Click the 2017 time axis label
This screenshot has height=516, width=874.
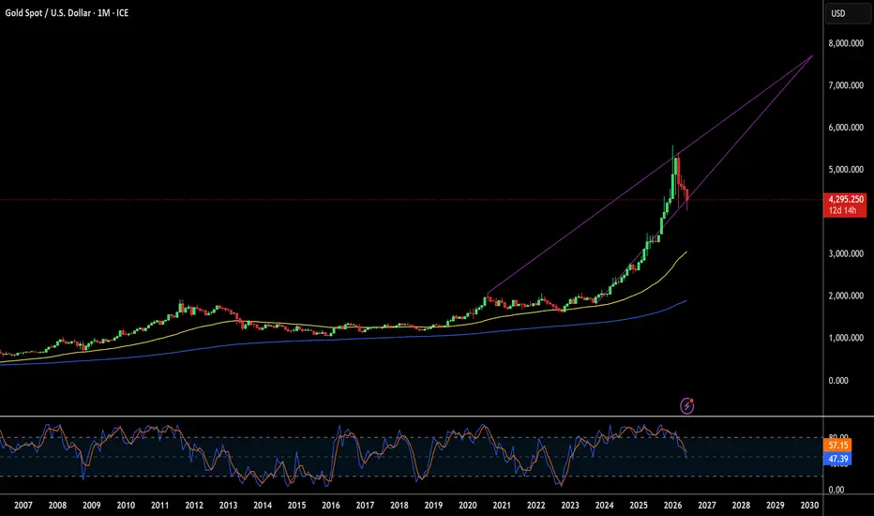pos(365,505)
